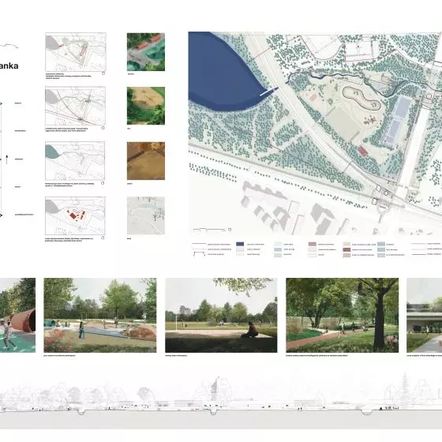Select the white pier at the lake's edge
The image size is (442, 442).
tap(268, 92)
